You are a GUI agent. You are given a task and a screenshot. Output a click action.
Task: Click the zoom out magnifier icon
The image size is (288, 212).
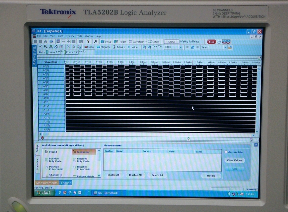[144, 47]
